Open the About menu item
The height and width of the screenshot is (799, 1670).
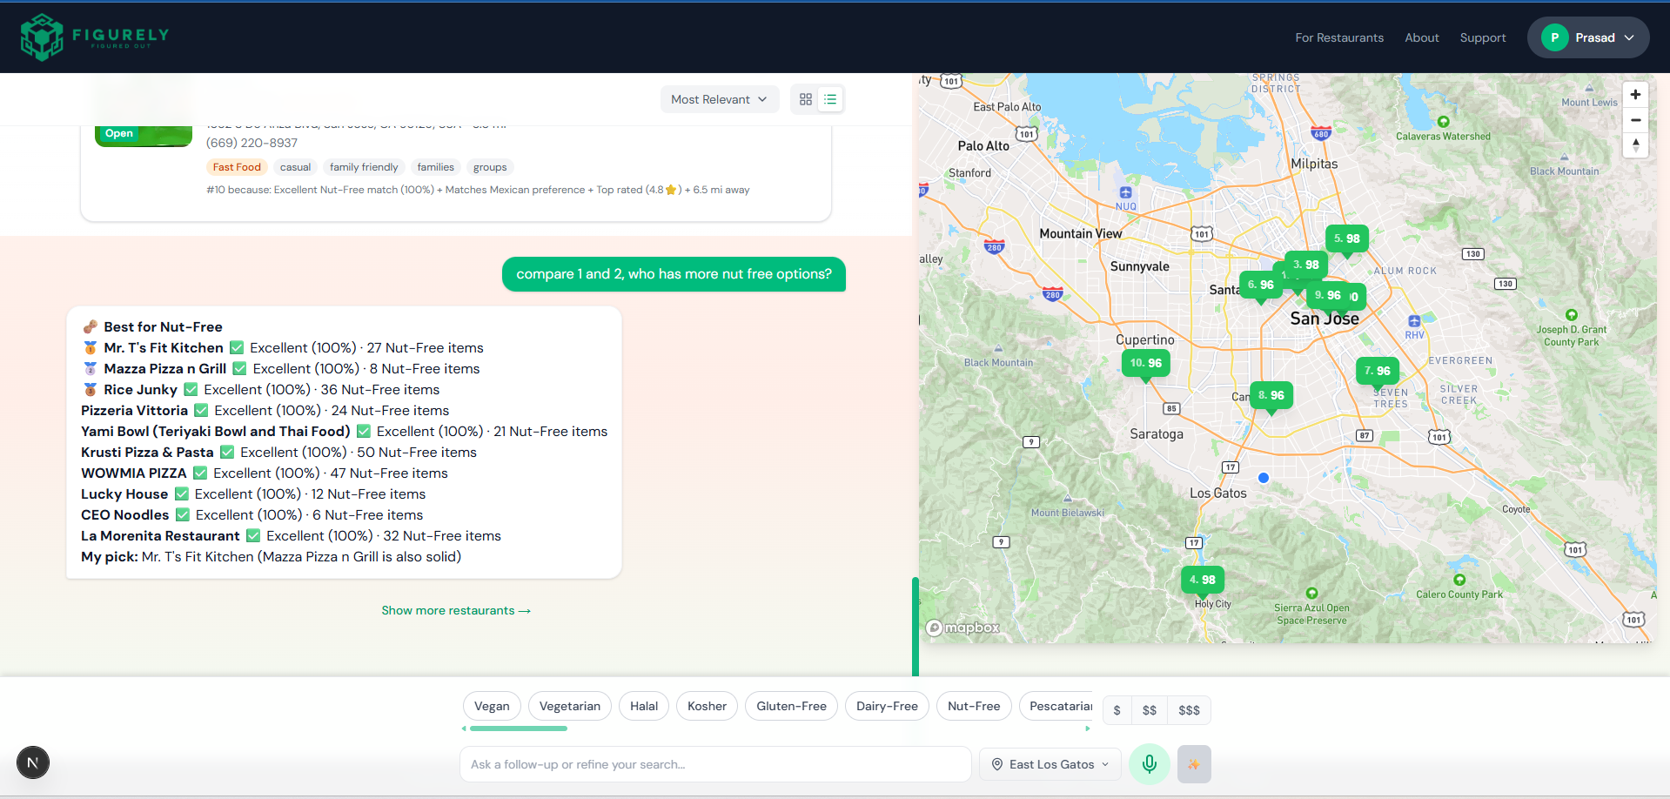(x=1421, y=37)
